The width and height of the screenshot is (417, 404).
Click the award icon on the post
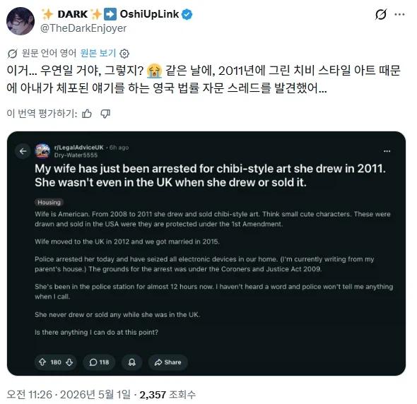tap(132, 362)
